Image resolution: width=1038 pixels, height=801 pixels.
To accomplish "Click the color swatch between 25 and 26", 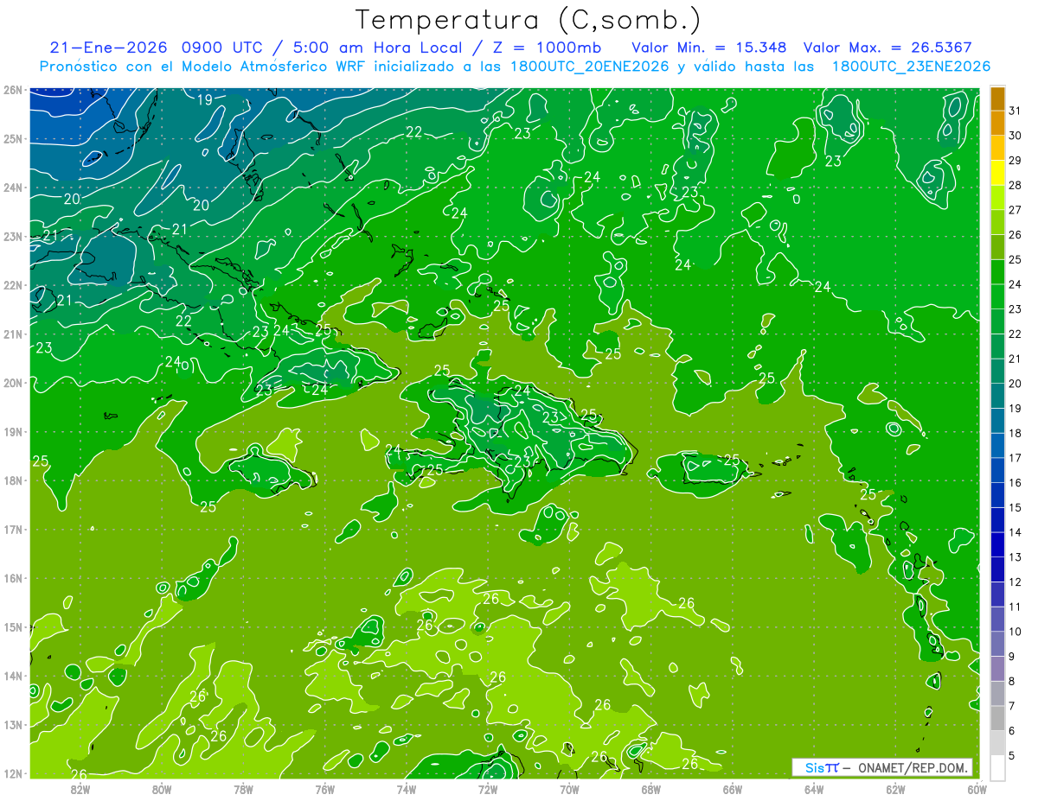I will click(998, 247).
